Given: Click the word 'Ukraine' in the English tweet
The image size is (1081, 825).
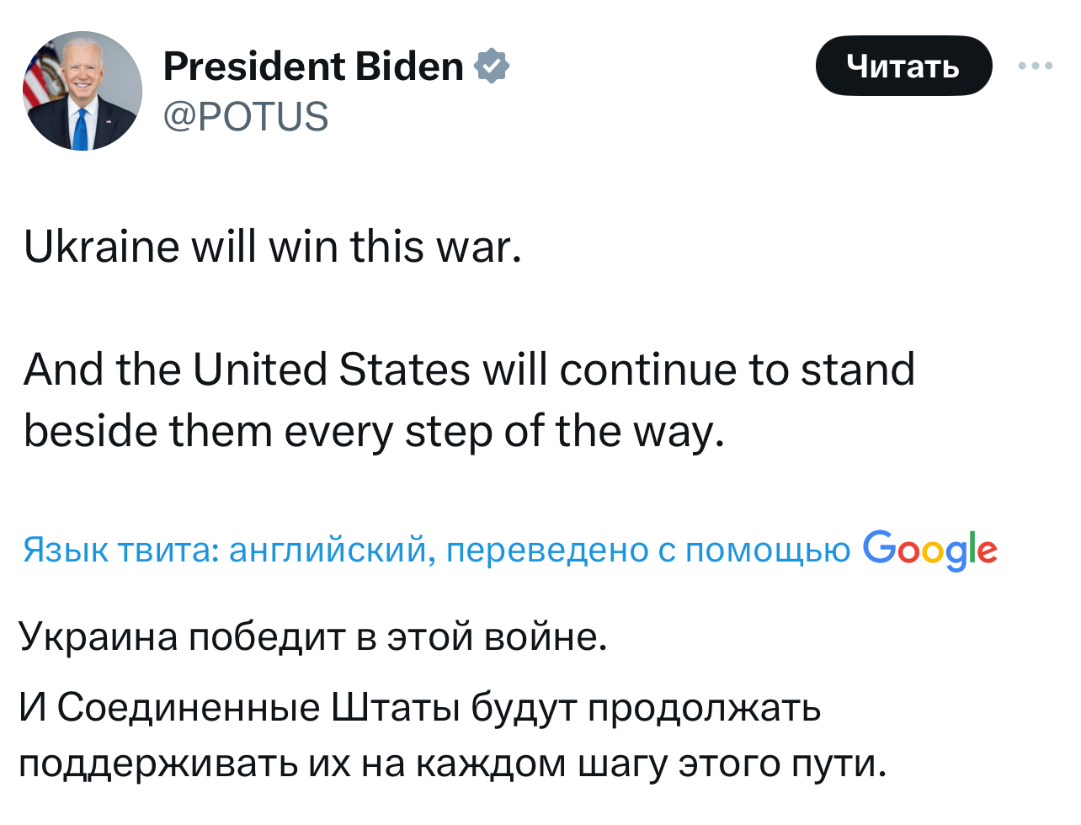Looking at the screenshot, I should pos(102,247).
